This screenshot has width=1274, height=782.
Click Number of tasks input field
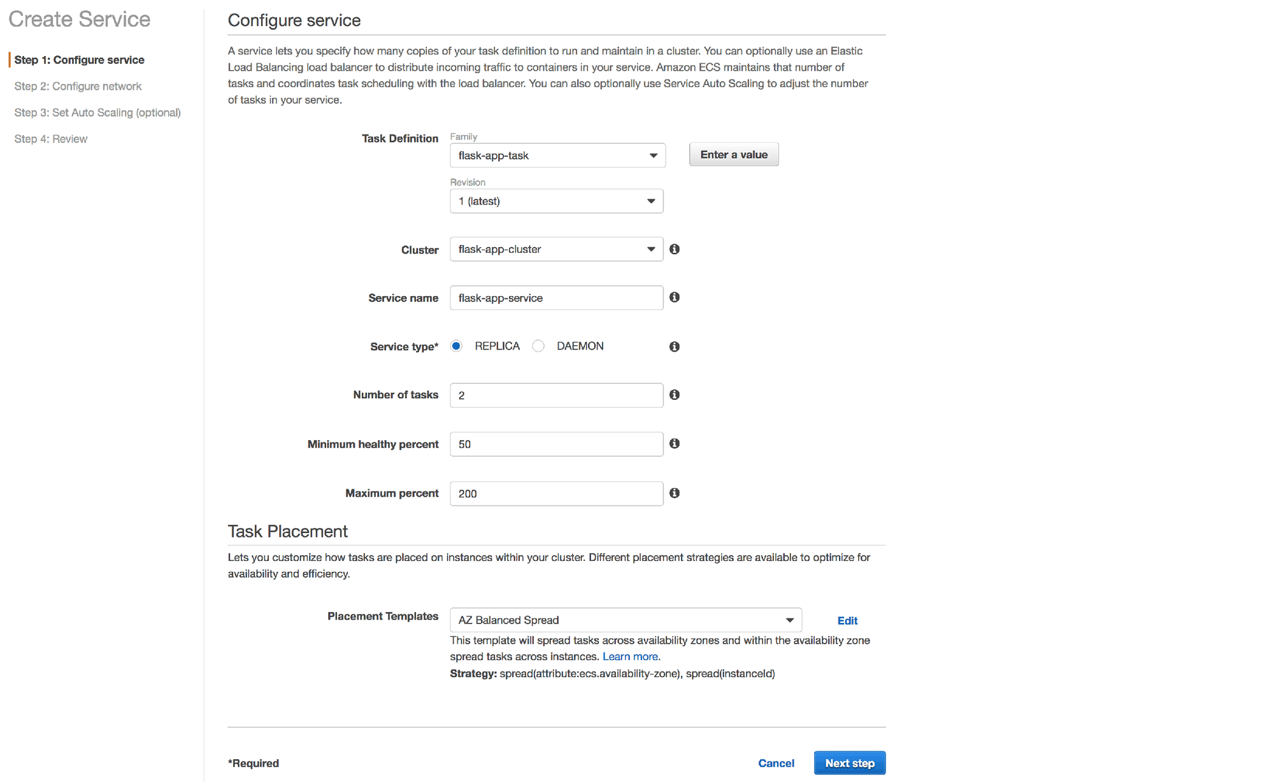[x=556, y=395]
